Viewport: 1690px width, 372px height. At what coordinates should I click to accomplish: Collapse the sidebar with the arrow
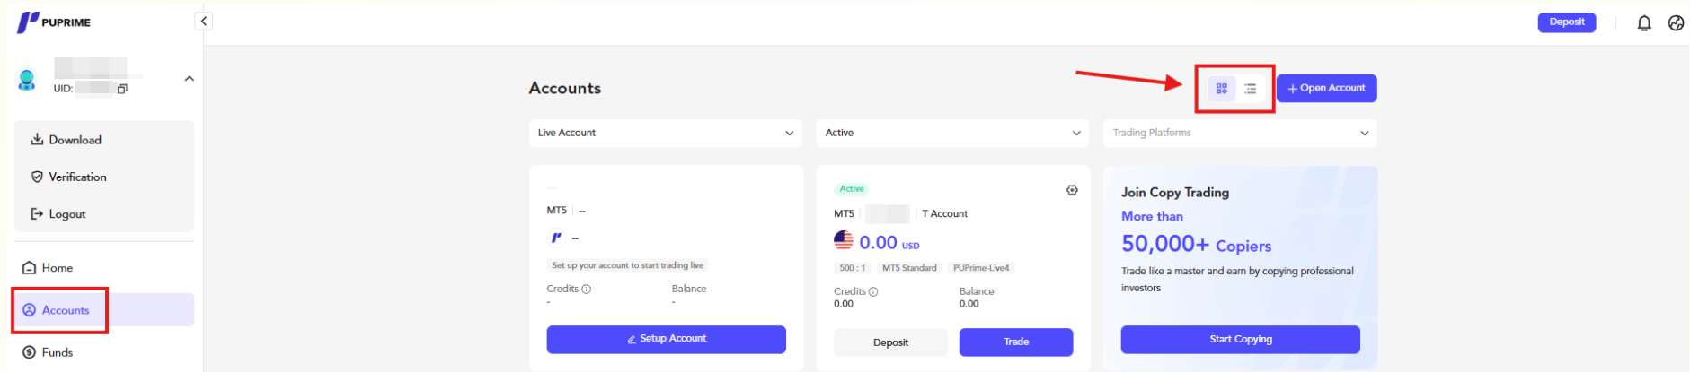(204, 21)
